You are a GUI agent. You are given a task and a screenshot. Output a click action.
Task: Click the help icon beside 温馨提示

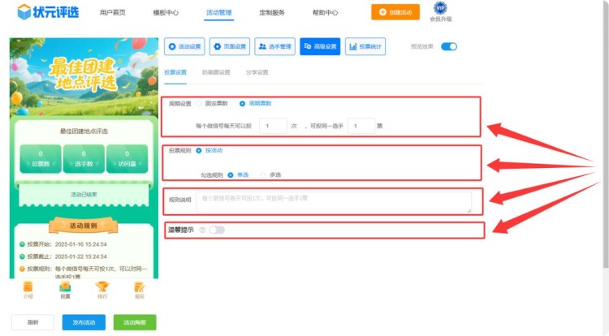tap(202, 230)
